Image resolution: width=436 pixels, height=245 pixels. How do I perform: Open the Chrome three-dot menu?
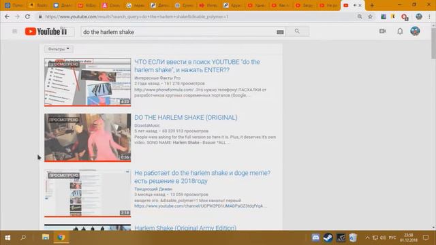tap(430, 16)
